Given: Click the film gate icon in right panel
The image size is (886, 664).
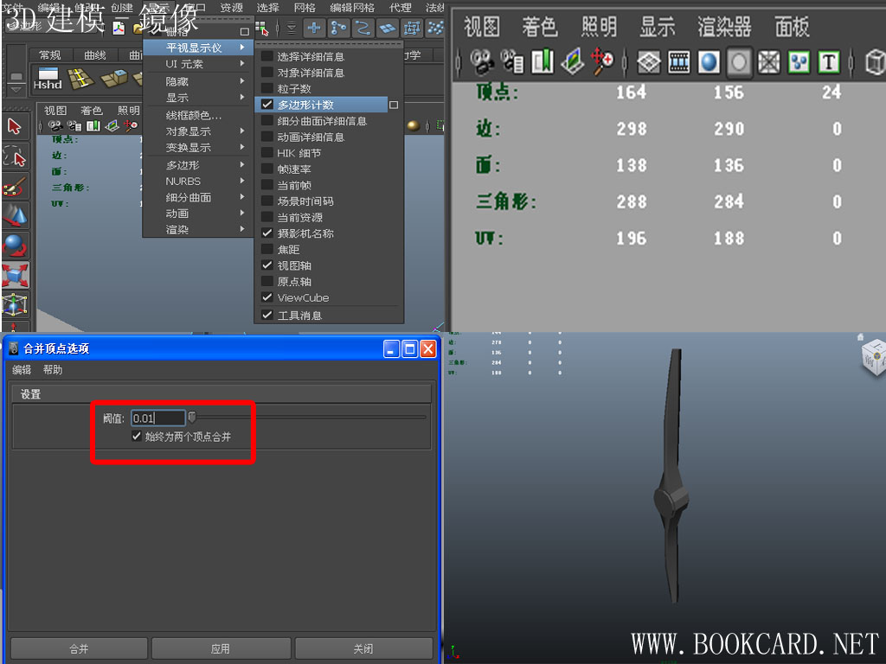Looking at the screenshot, I should (x=679, y=62).
